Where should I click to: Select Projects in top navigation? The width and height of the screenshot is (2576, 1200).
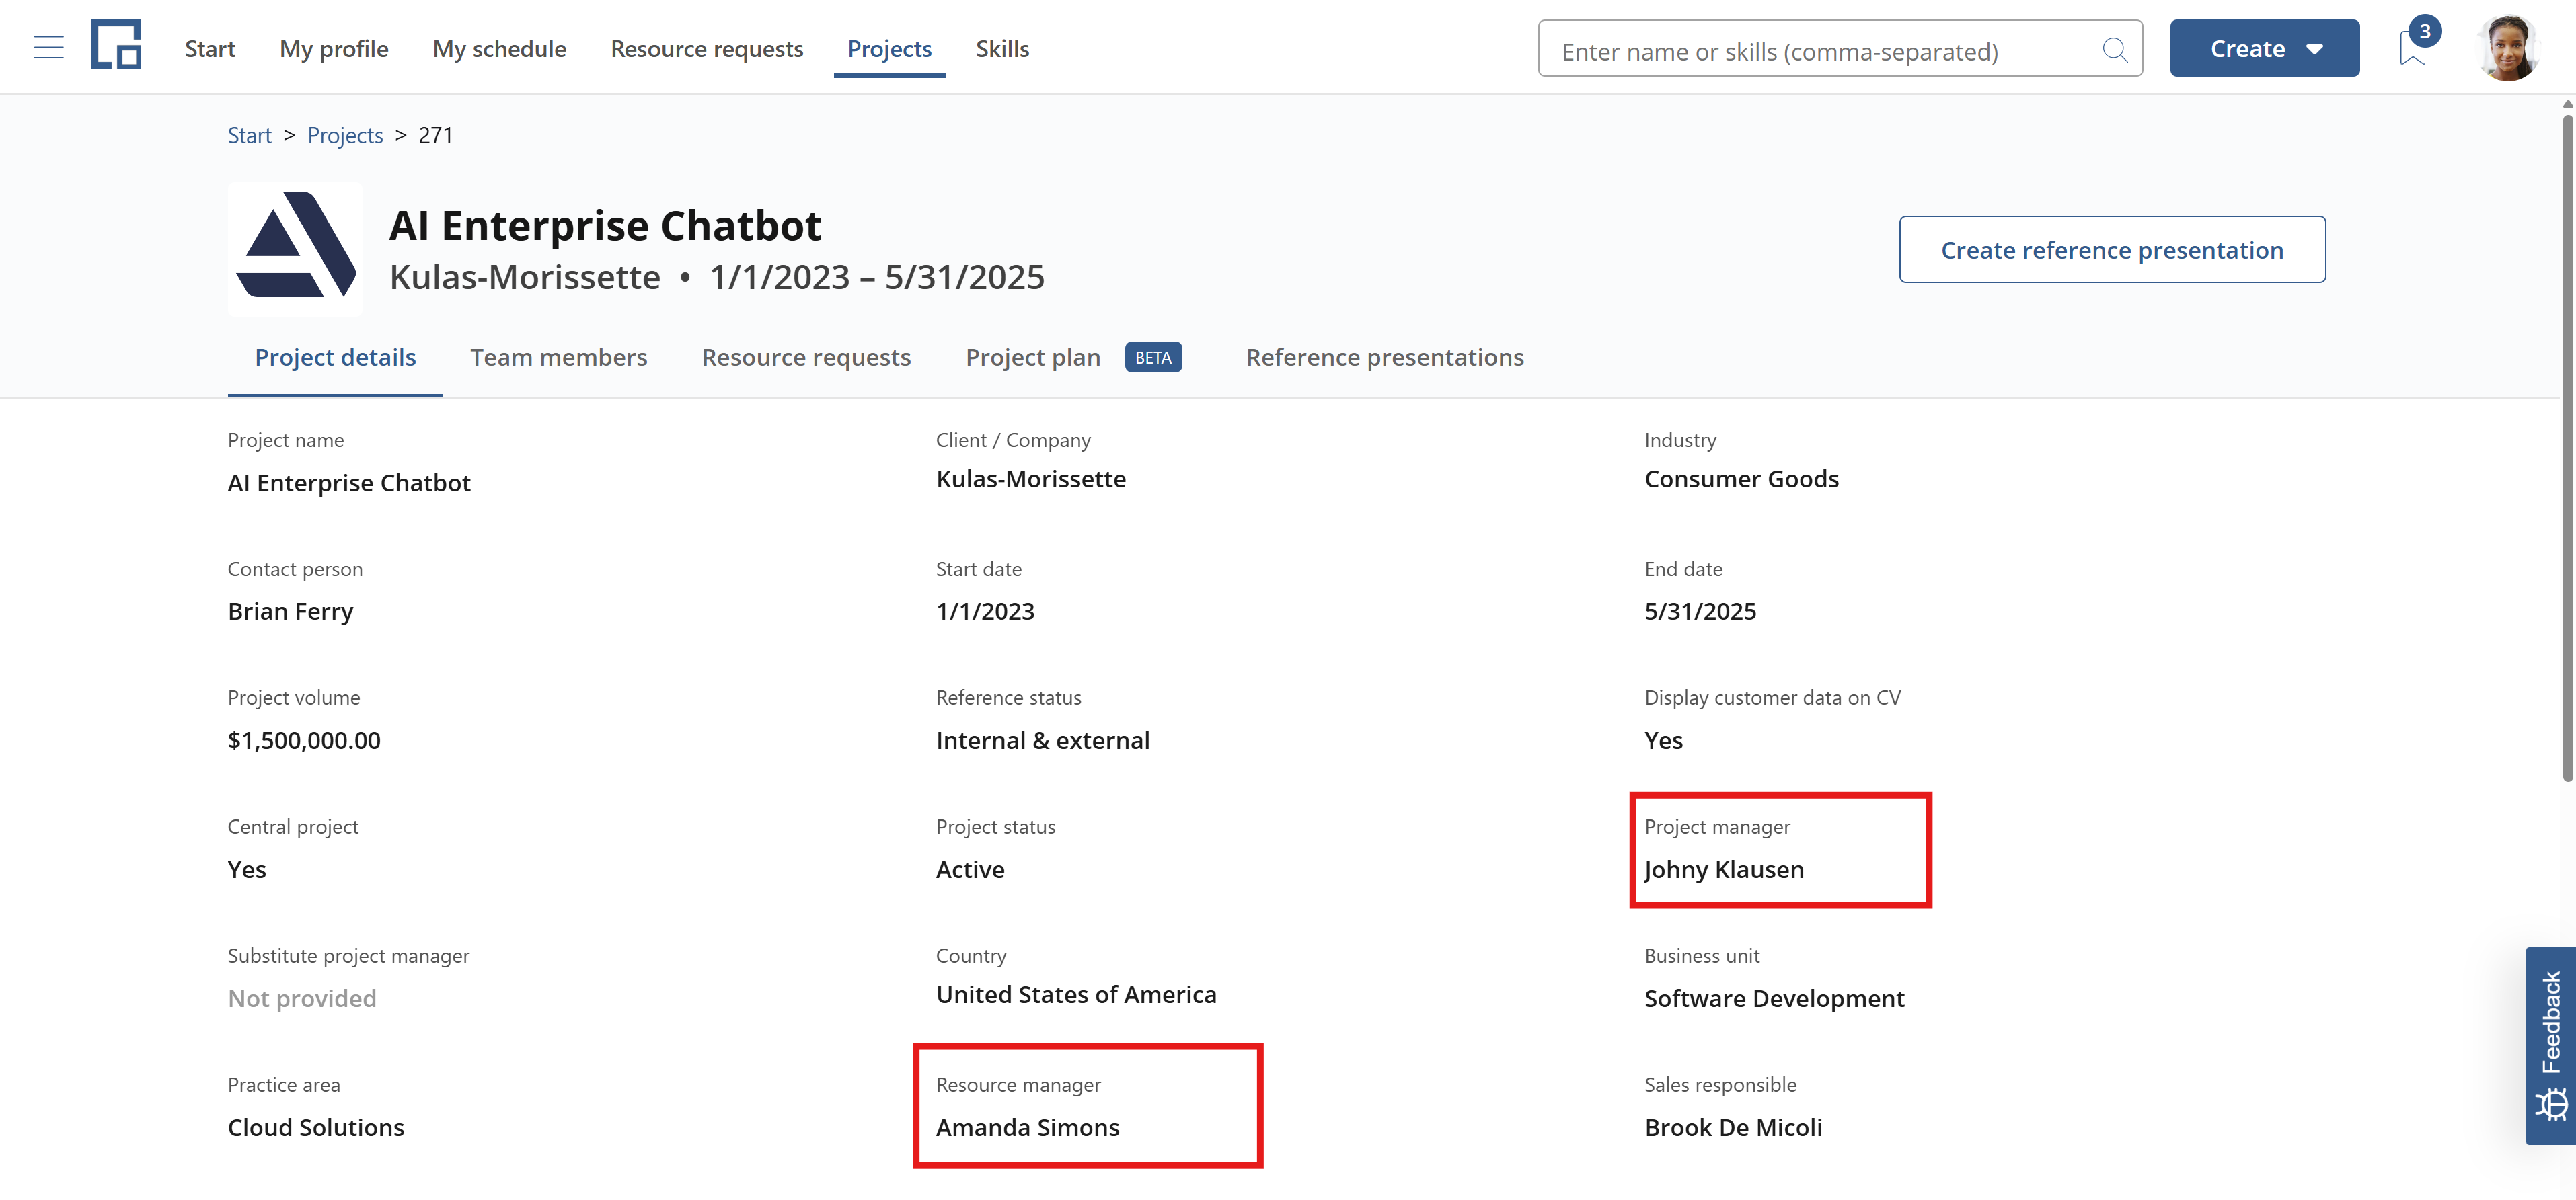click(889, 49)
